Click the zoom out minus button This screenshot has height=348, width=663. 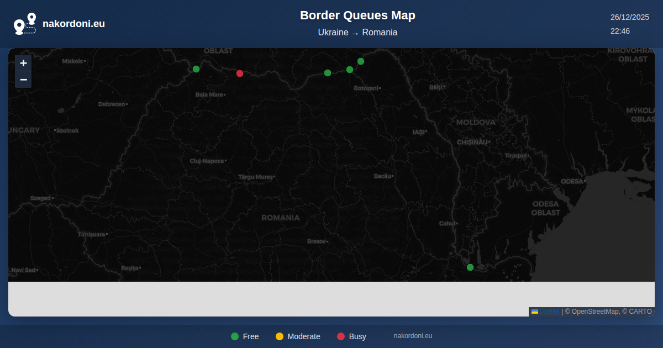tap(23, 80)
